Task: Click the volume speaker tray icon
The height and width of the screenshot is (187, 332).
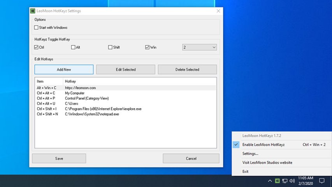Action: pos(292,181)
